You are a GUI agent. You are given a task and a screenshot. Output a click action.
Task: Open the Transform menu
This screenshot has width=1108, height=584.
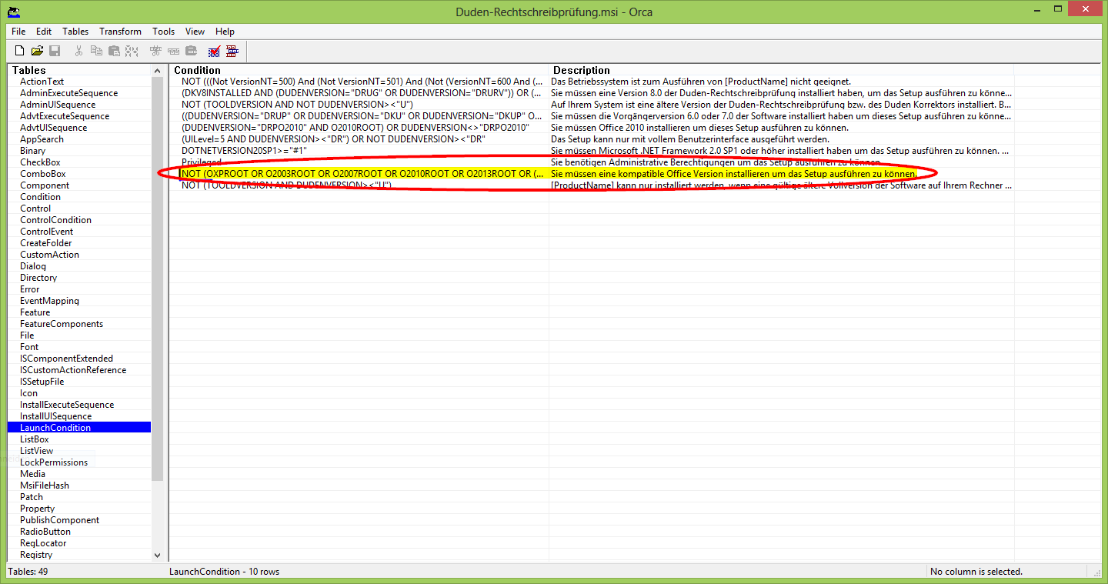click(x=120, y=32)
